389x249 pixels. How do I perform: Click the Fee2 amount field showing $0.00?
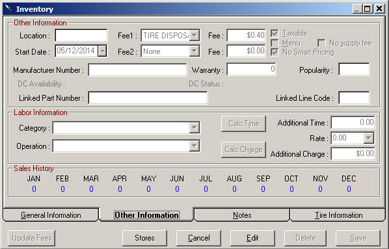[x=246, y=51]
